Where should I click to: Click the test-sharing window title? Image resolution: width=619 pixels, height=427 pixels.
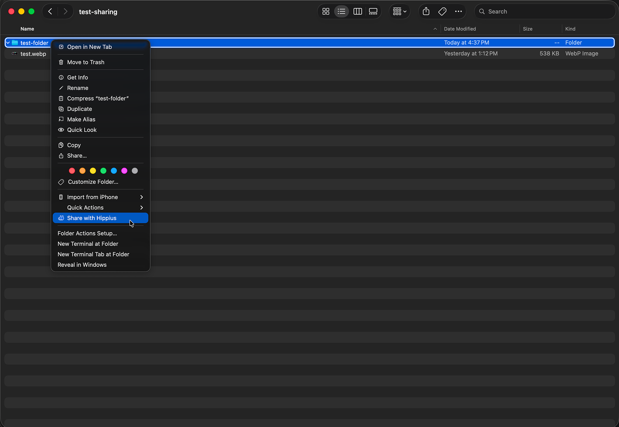[98, 12]
